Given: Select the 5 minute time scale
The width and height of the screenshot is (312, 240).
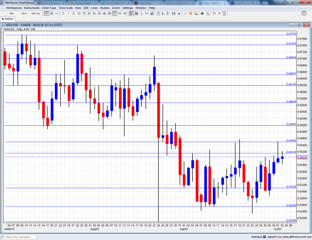Looking at the screenshot, I should pyautogui.click(x=74, y=14).
